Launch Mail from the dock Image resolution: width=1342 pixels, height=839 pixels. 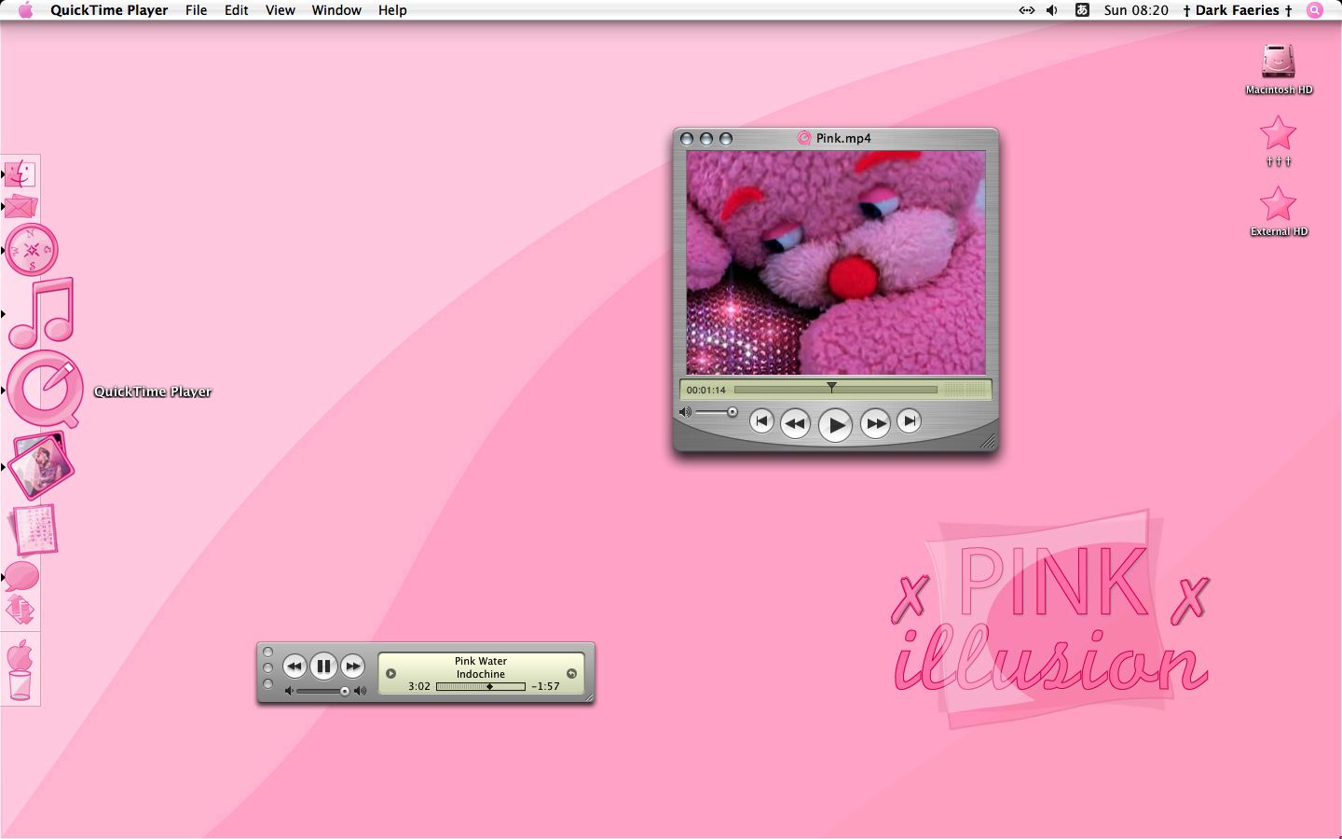[x=21, y=207]
